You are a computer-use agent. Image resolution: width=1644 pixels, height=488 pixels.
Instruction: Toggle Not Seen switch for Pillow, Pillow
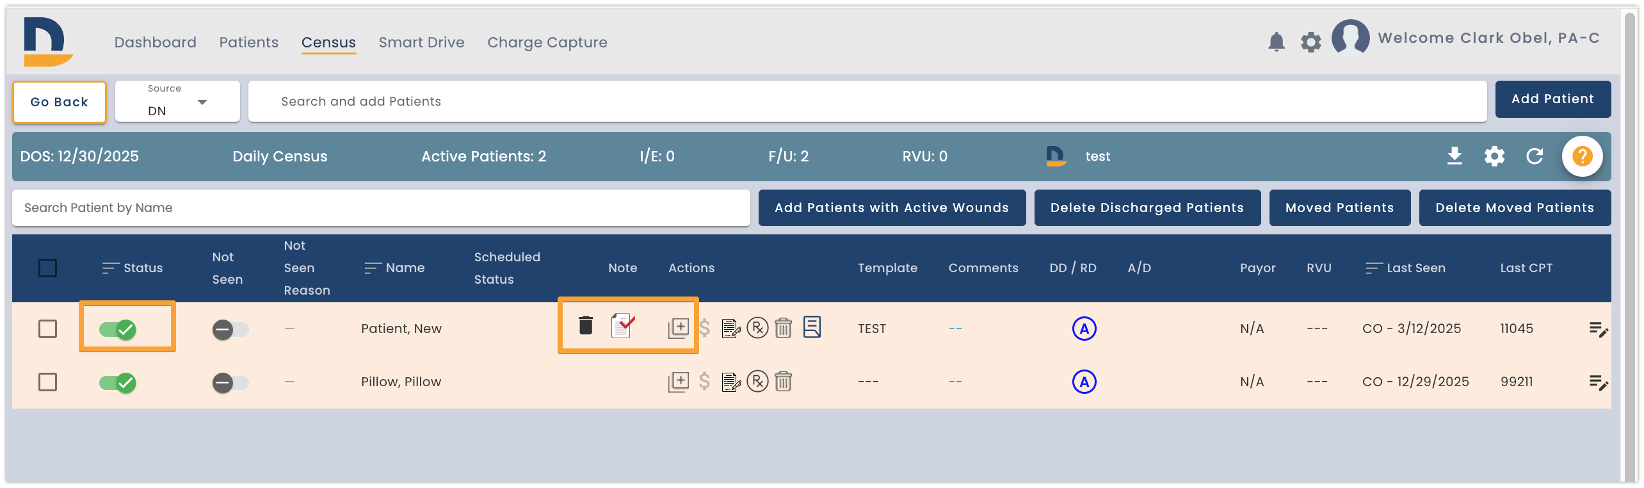[x=230, y=383]
